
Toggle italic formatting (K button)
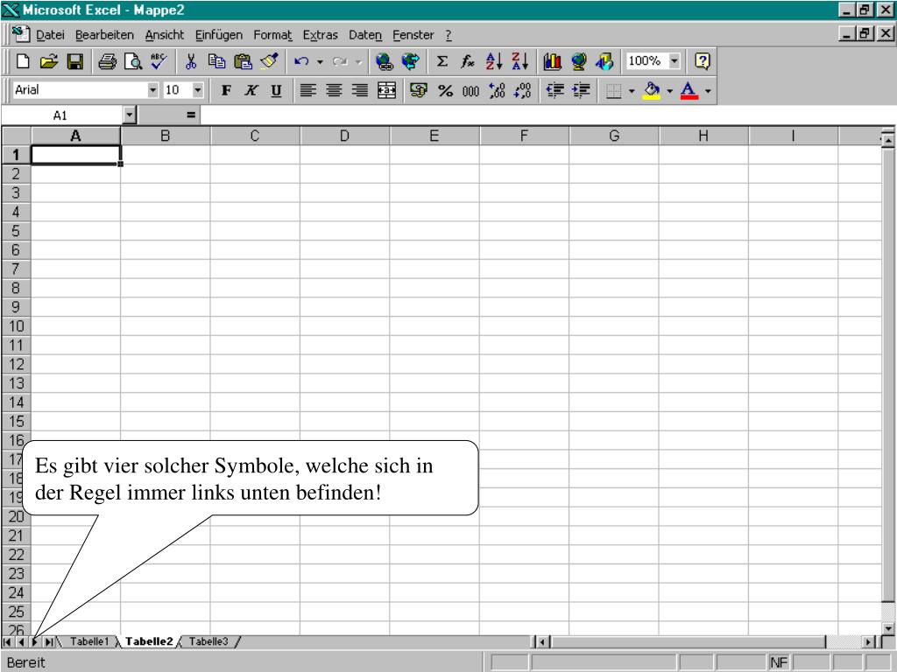click(x=251, y=90)
